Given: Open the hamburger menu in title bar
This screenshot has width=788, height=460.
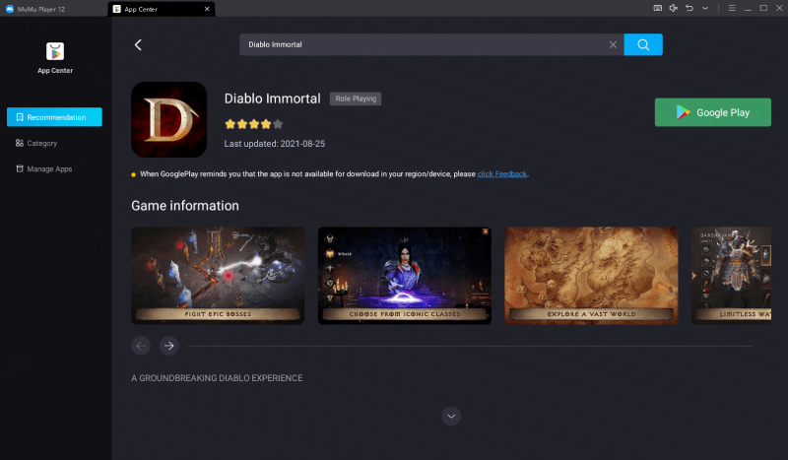Looking at the screenshot, I should point(732,8).
